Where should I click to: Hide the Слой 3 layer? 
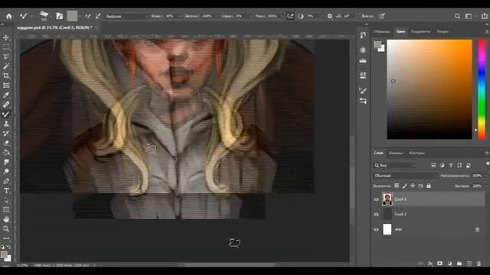[376, 199]
